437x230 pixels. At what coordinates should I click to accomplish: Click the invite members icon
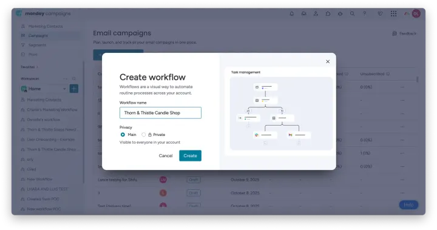tap(316, 13)
